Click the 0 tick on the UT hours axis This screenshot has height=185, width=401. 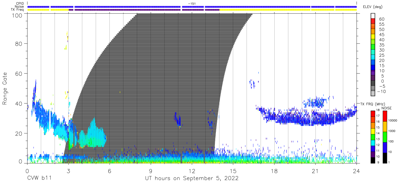(x=27, y=170)
